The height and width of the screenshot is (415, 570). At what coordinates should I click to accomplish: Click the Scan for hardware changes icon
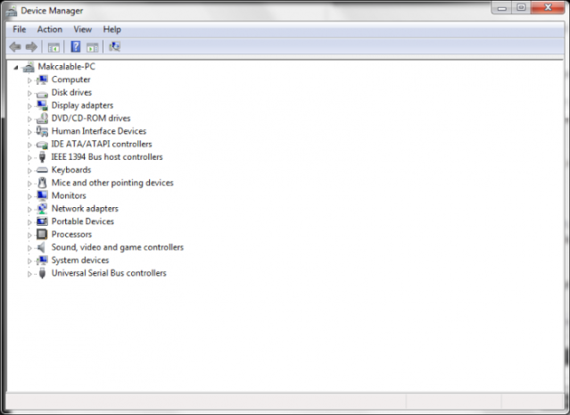[114, 46]
